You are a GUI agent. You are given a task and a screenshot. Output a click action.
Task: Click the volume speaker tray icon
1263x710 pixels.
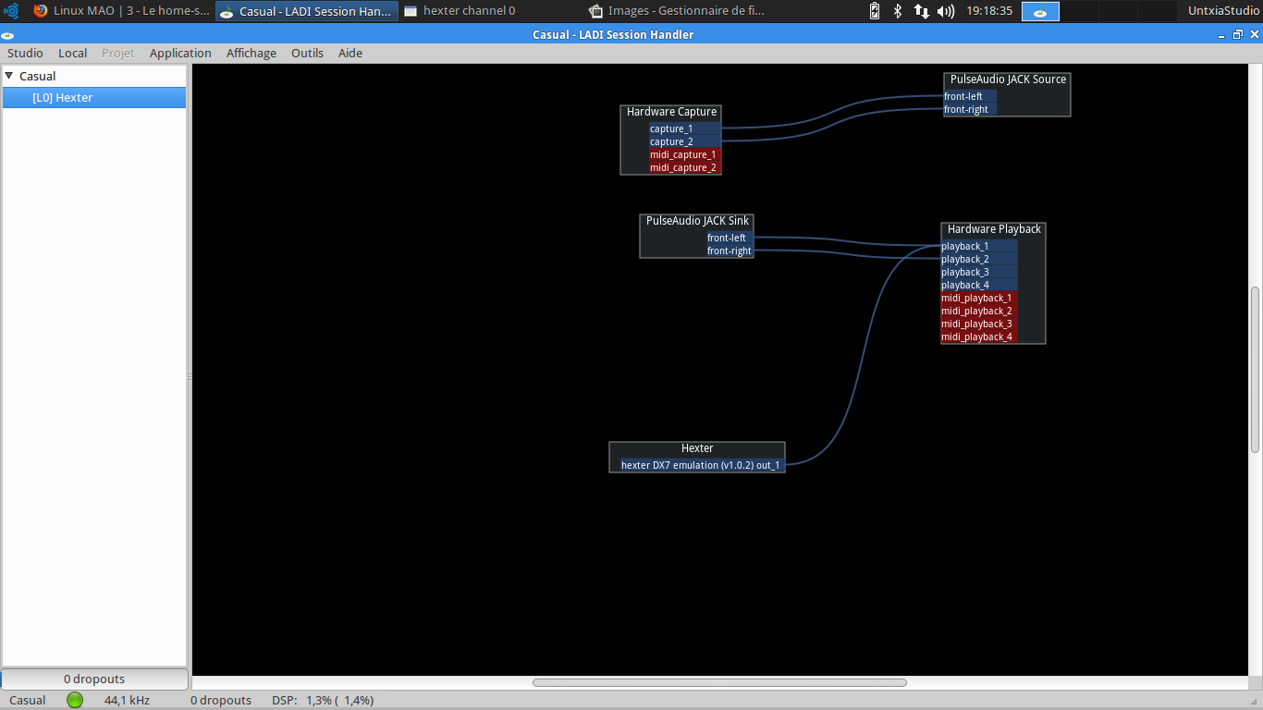945,11
